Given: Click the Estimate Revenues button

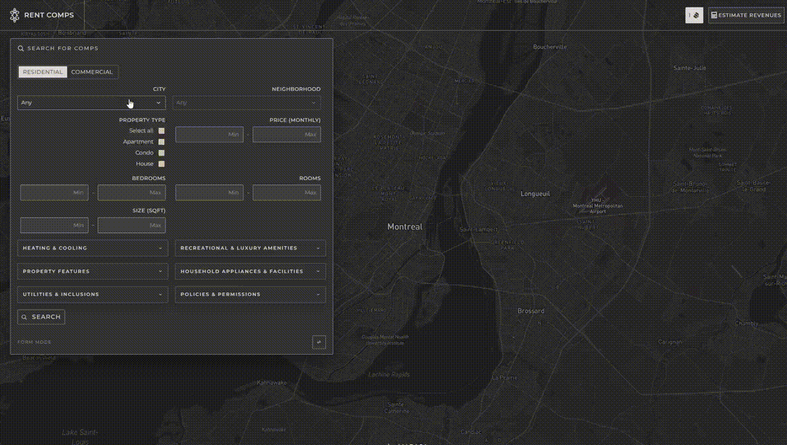Looking at the screenshot, I should click(x=746, y=15).
